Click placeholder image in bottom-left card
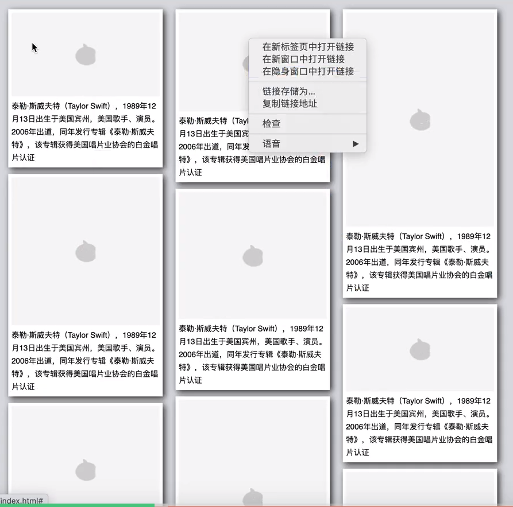The height and width of the screenshot is (507, 513). (x=86, y=456)
